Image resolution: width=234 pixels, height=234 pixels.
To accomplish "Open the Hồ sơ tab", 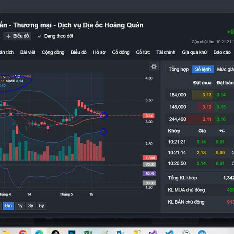I will tap(99, 52).
